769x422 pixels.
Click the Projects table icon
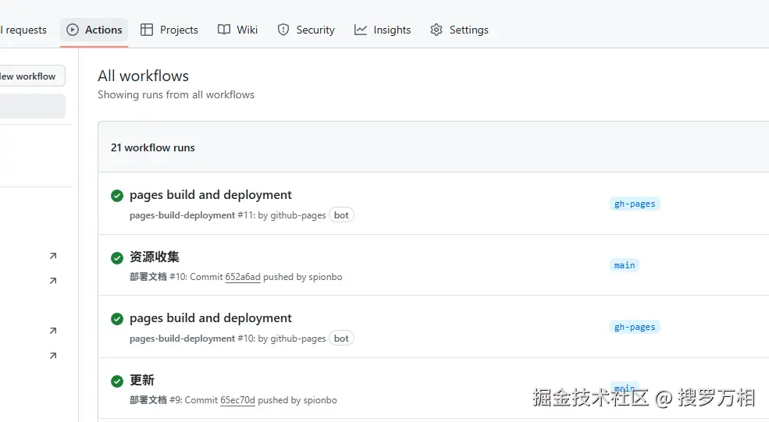147,30
